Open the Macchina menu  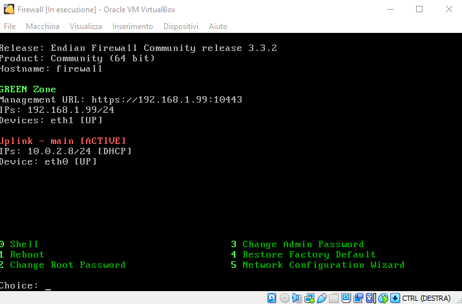point(43,26)
